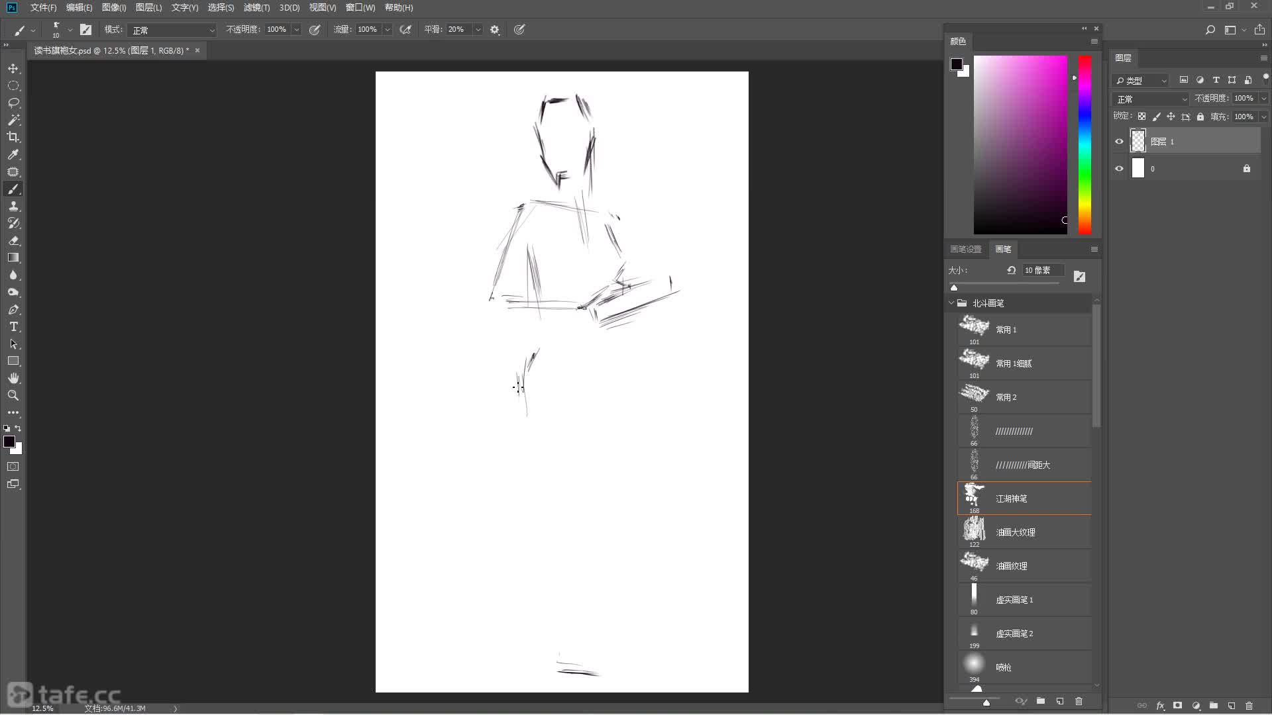Open layer filter 类型 dropdown
Screen dimensions: 1272x715
coord(1141,81)
